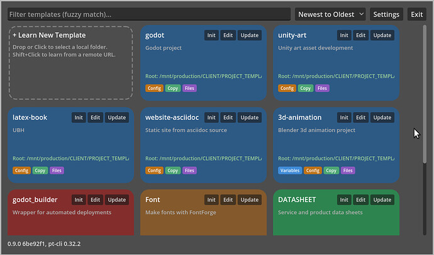Focus the Filter templates search field
Screen dimensions: 434x255
pos(149,14)
